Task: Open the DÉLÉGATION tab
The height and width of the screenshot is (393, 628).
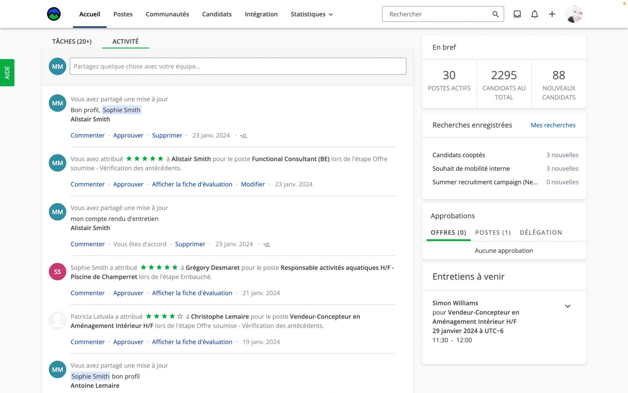Action: pos(541,232)
